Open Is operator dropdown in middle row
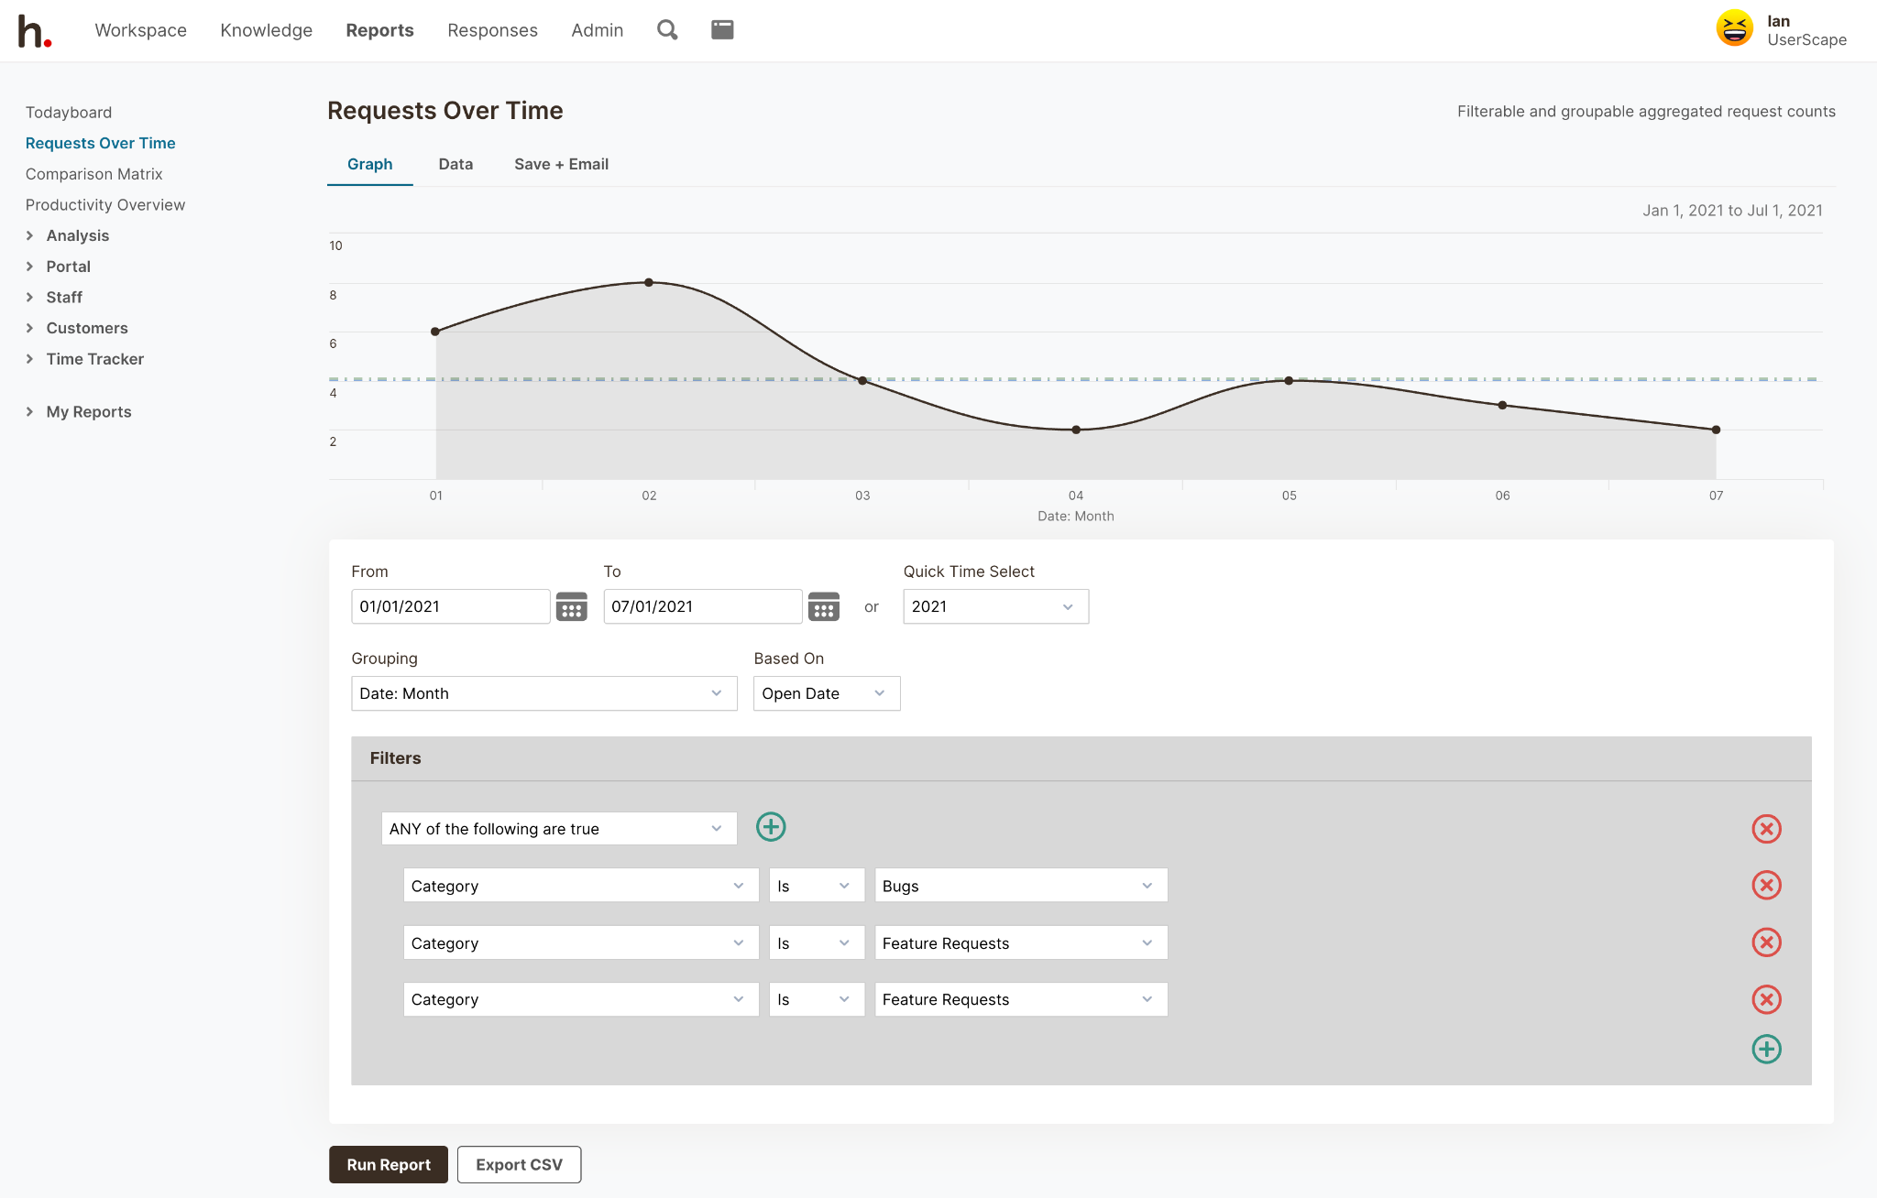 [817, 942]
